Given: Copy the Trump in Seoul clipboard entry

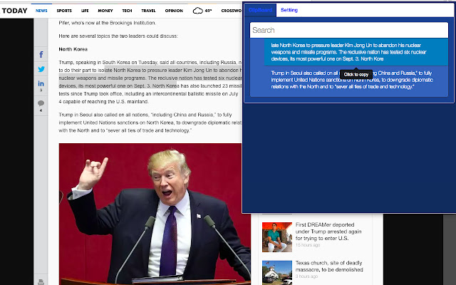Looking at the screenshot, I should 349,80.
